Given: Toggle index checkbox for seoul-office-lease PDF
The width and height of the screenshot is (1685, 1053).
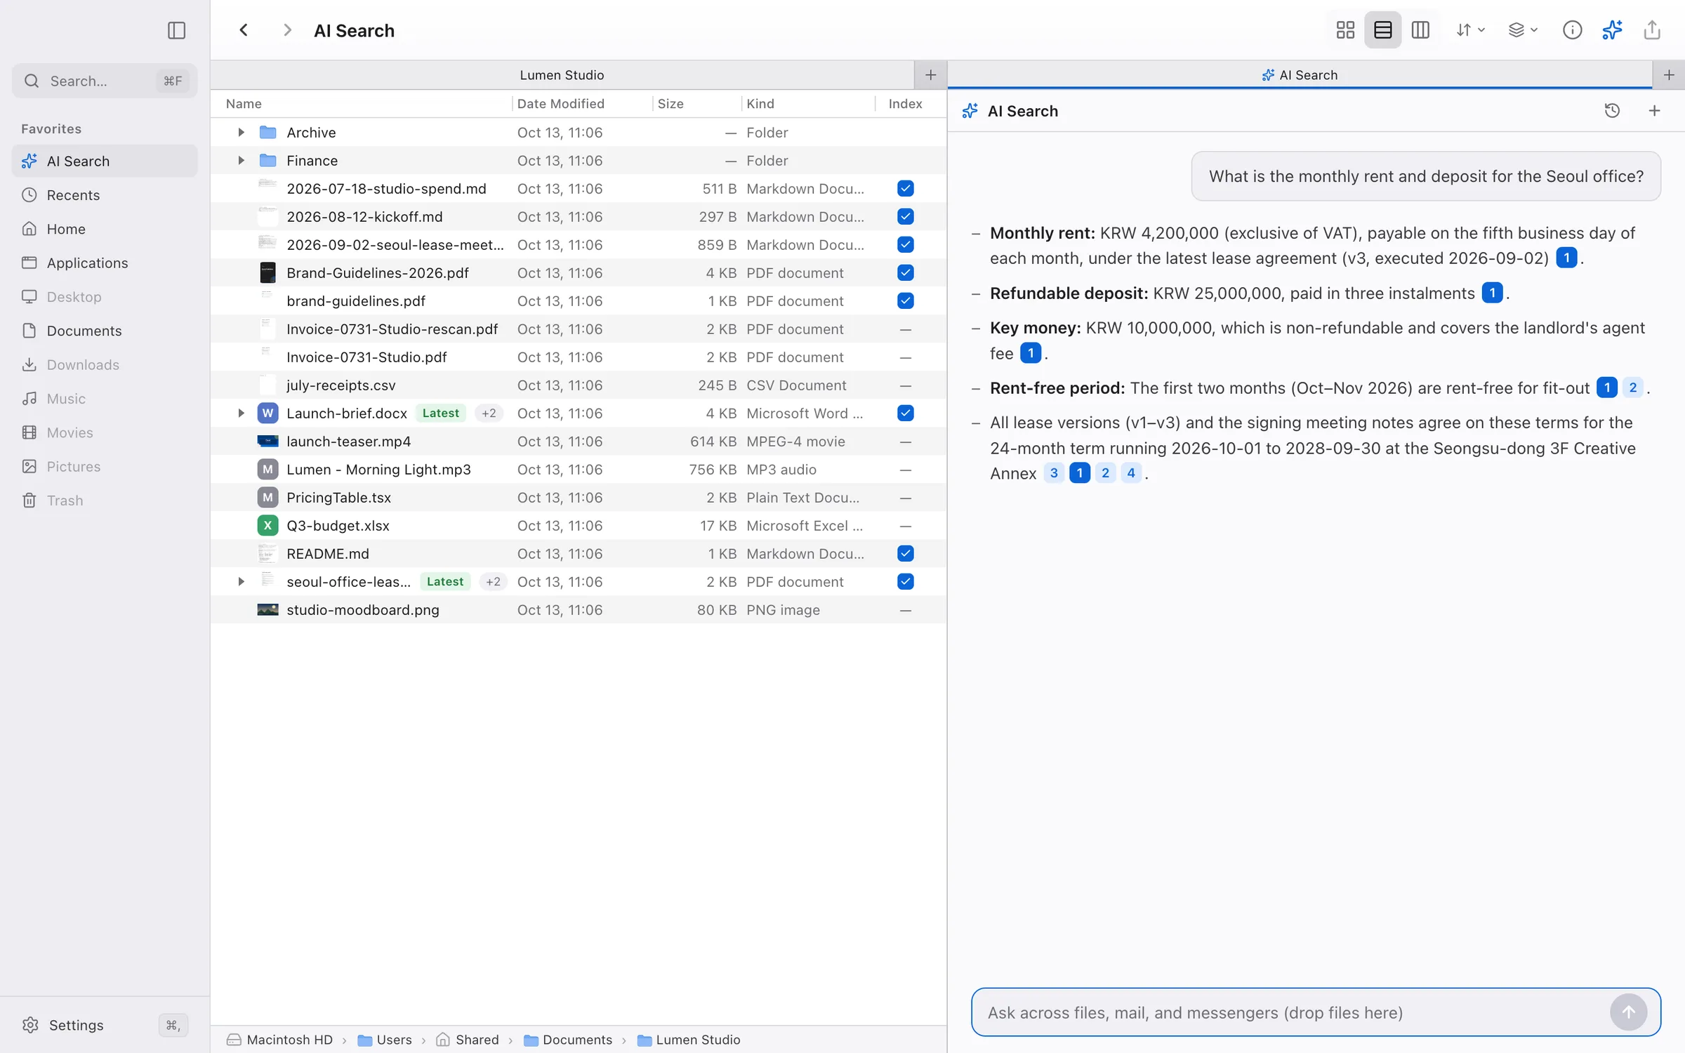Looking at the screenshot, I should pos(905,582).
